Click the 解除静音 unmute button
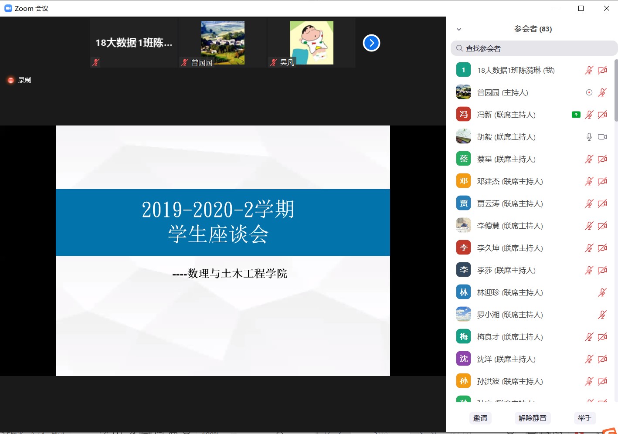Viewport: 618px width, 434px height. pyautogui.click(x=532, y=418)
